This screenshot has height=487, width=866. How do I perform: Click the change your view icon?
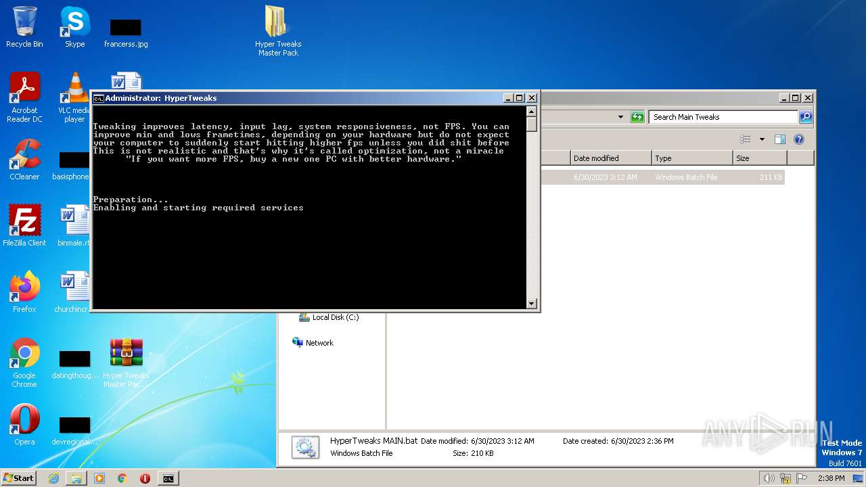point(746,139)
